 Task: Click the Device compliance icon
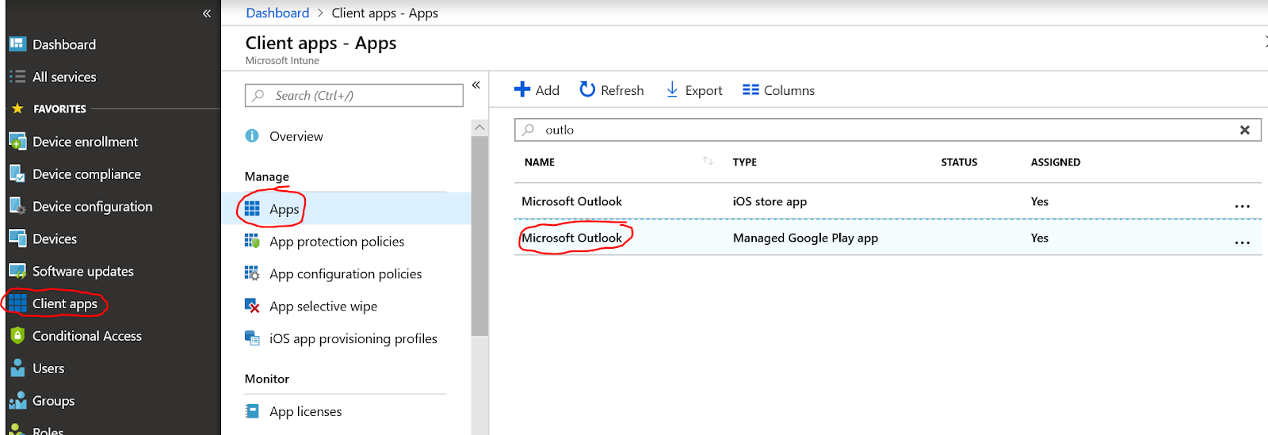17,174
